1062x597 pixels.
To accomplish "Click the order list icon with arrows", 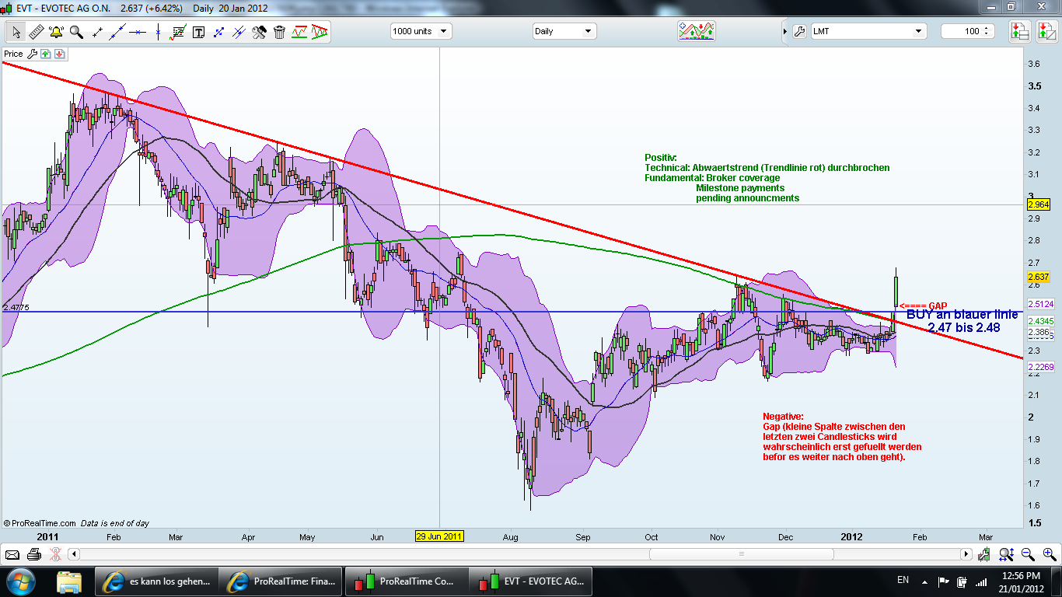I will coord(1018,31).
